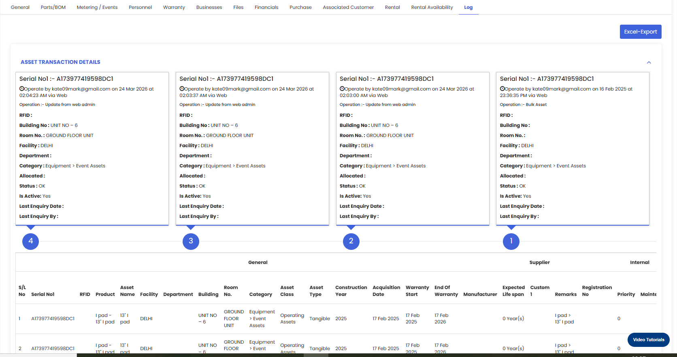Go to the Personnel tab
Image resolution: width=677 pixels, height=357 pixels.
(141, 7)
